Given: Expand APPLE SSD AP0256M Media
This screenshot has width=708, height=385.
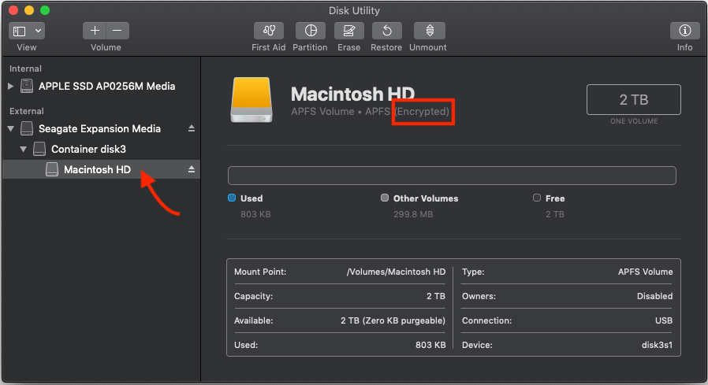Looking at the screenshot, I should point(11,86).
